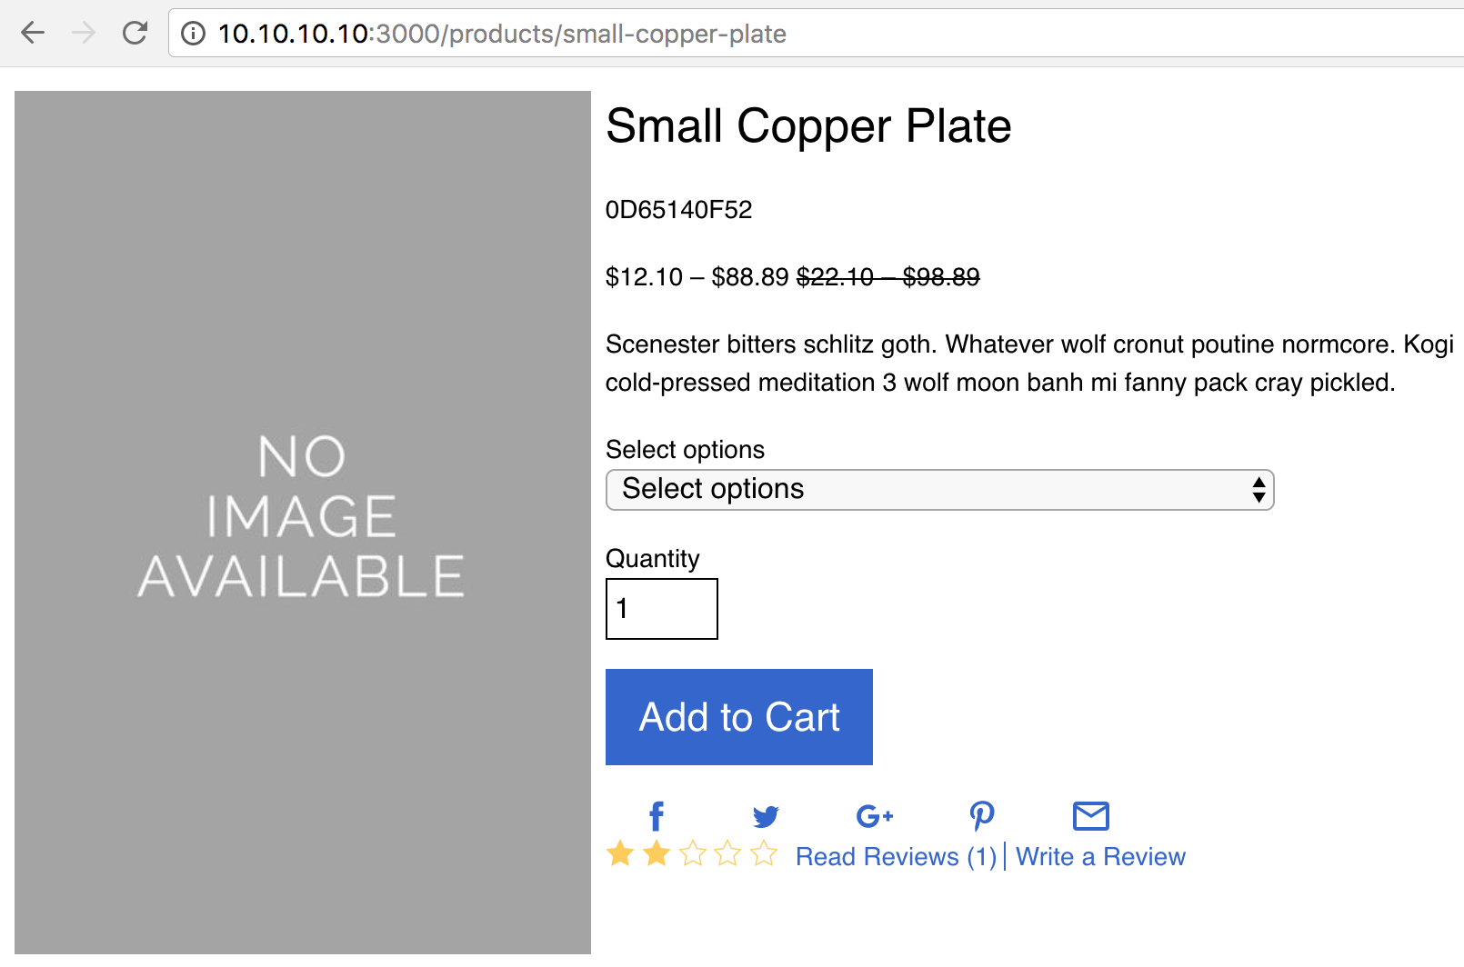Viewport: 1464px width, 967px height.
Task: Click the dropdown arrows on Select options
Action: click(x=1258, y=490)
